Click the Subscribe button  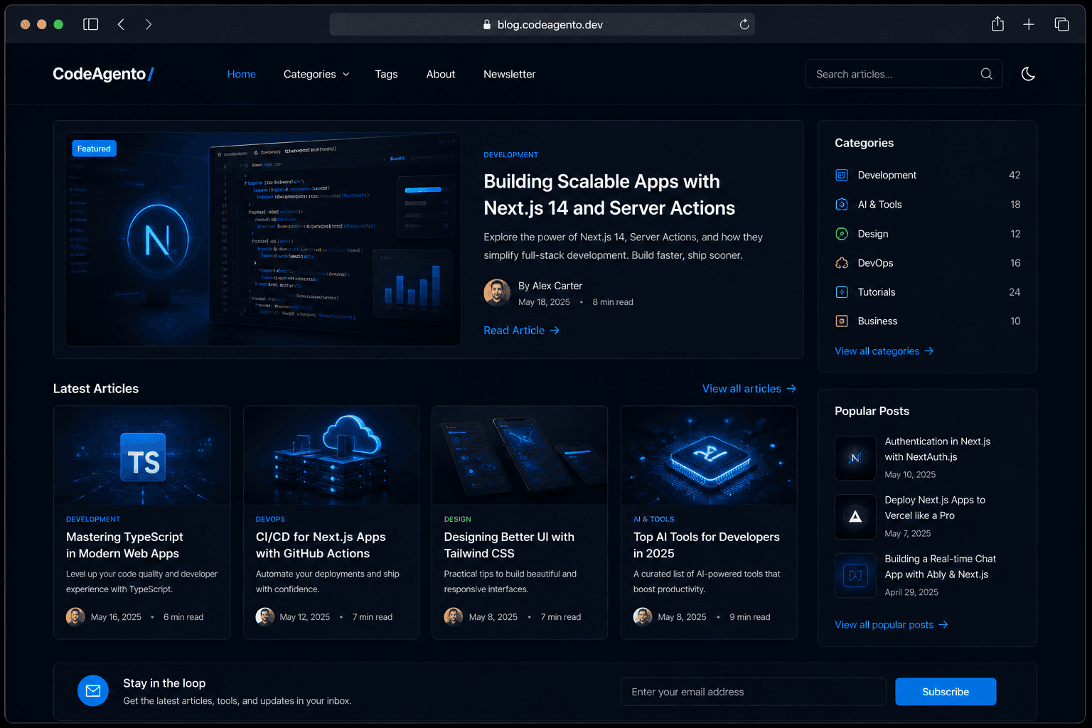946,692
